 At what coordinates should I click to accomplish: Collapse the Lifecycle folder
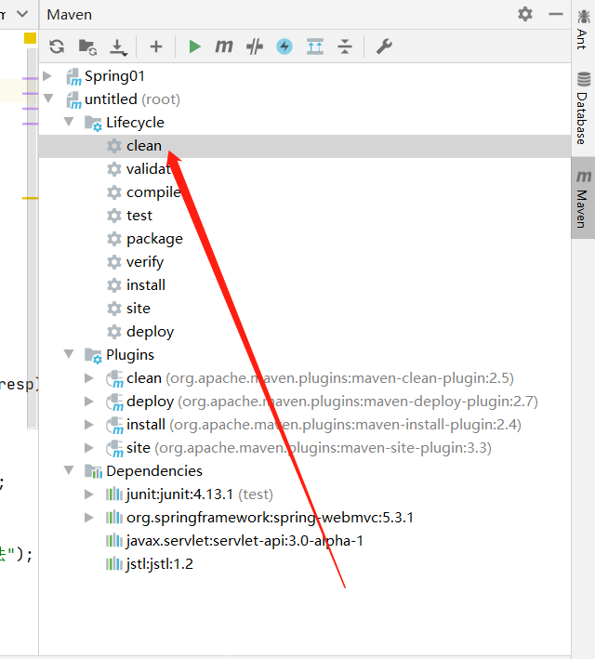[69, 122]
